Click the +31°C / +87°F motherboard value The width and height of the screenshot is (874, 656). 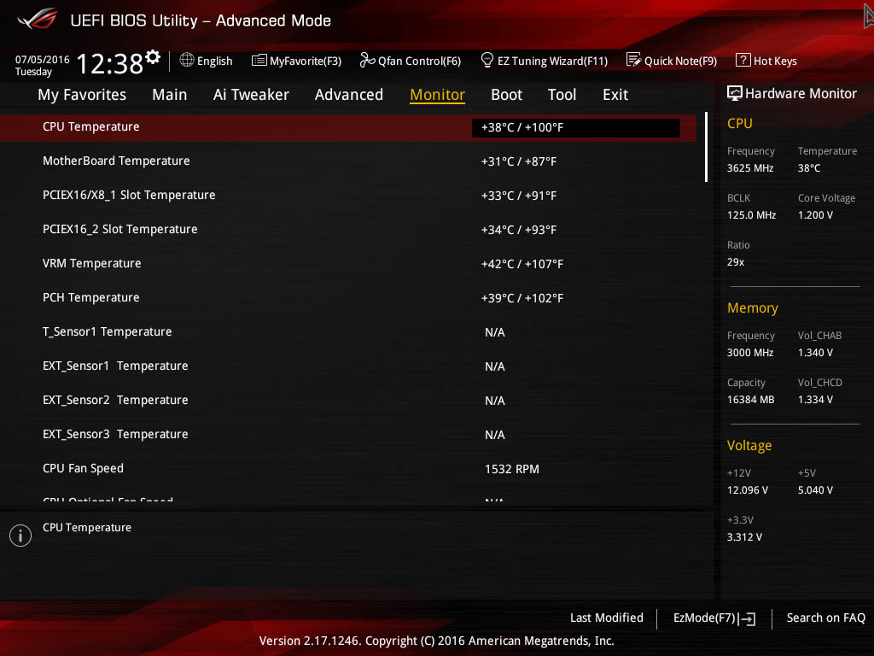click(519, 161)
